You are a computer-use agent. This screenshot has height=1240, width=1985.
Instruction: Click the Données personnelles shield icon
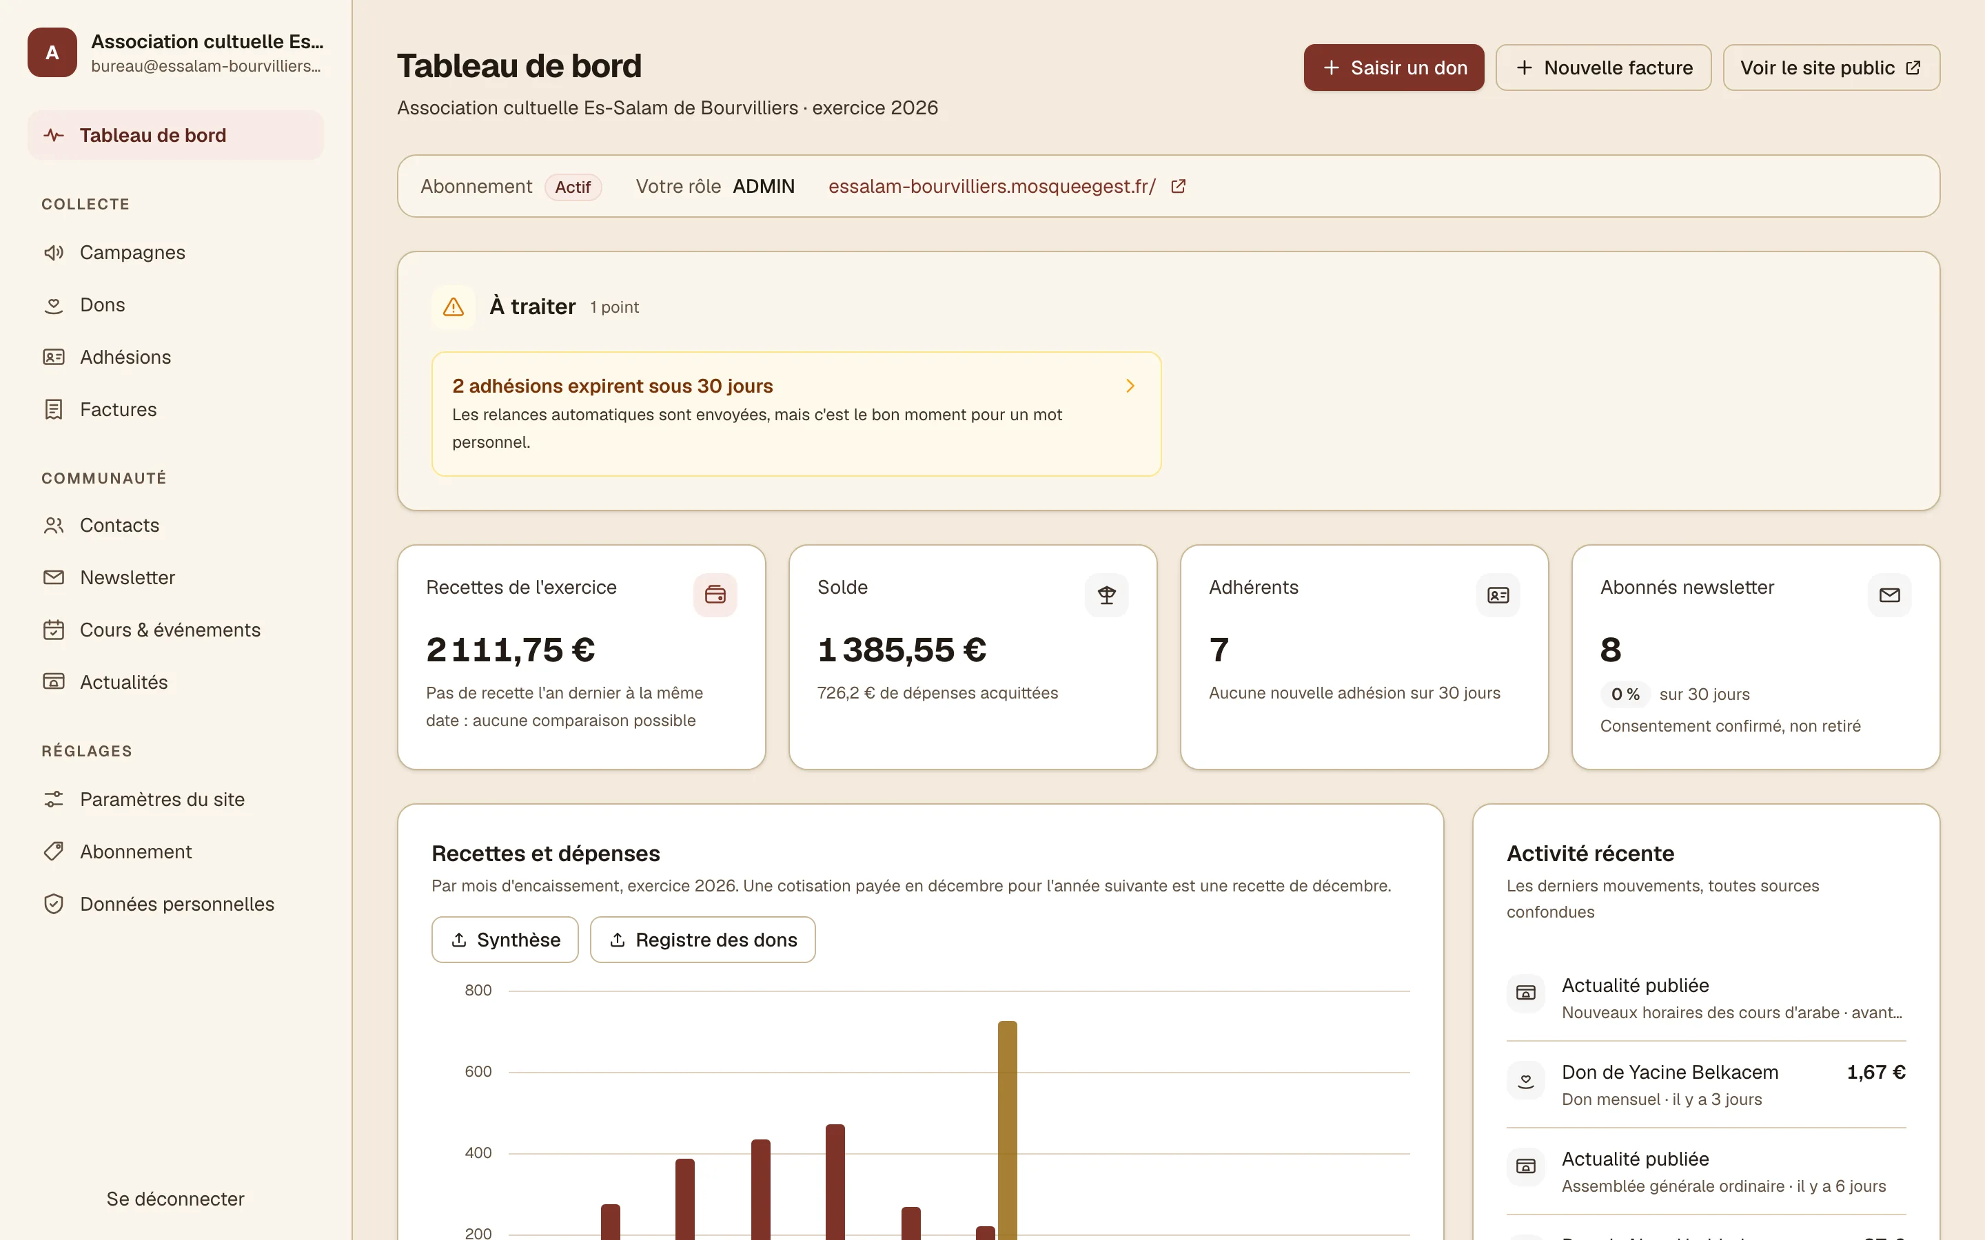[54, 905]
